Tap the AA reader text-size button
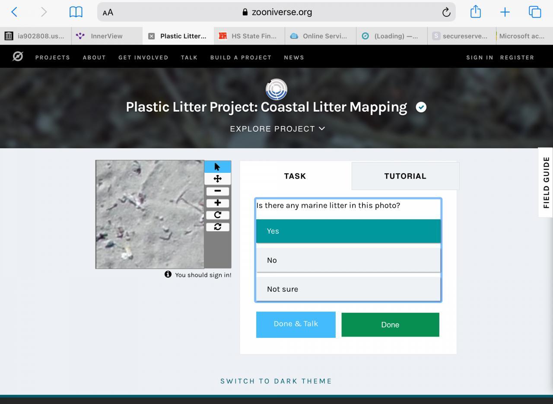This screenshot has height=404, width=553. pyautogui.click(x=108, y=12)
